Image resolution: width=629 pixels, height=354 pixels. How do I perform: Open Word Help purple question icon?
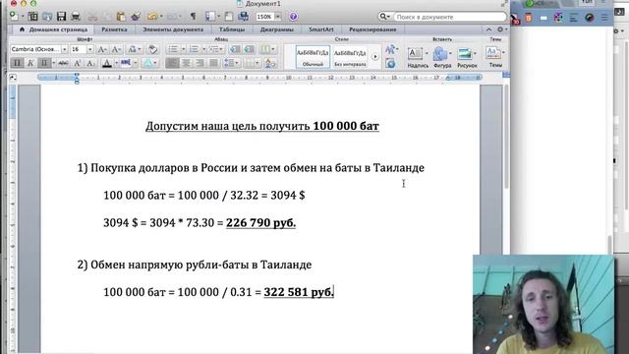point(293,17)
